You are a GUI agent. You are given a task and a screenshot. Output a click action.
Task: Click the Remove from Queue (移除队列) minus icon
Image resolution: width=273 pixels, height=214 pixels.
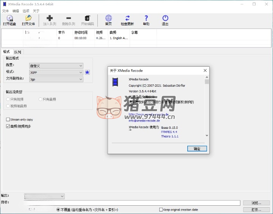(x=69, y=18)
